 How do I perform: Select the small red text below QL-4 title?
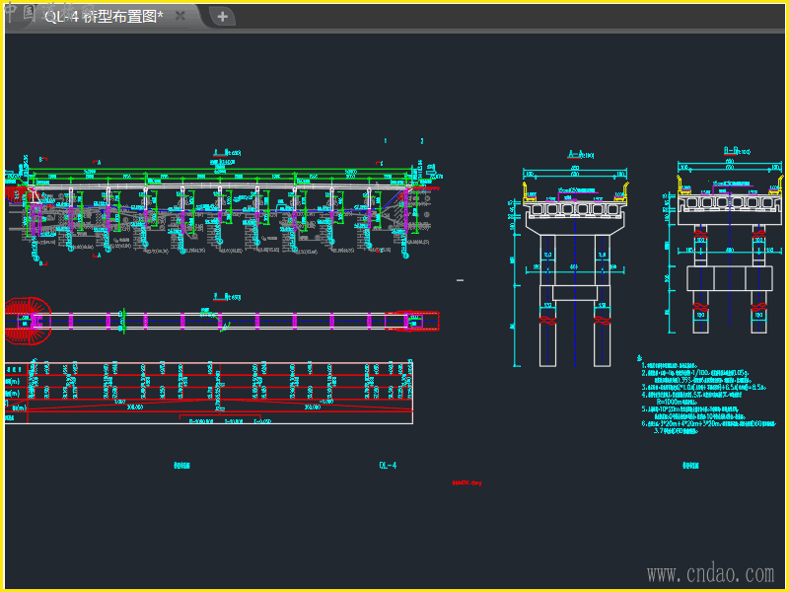click(x=466, y=483)
